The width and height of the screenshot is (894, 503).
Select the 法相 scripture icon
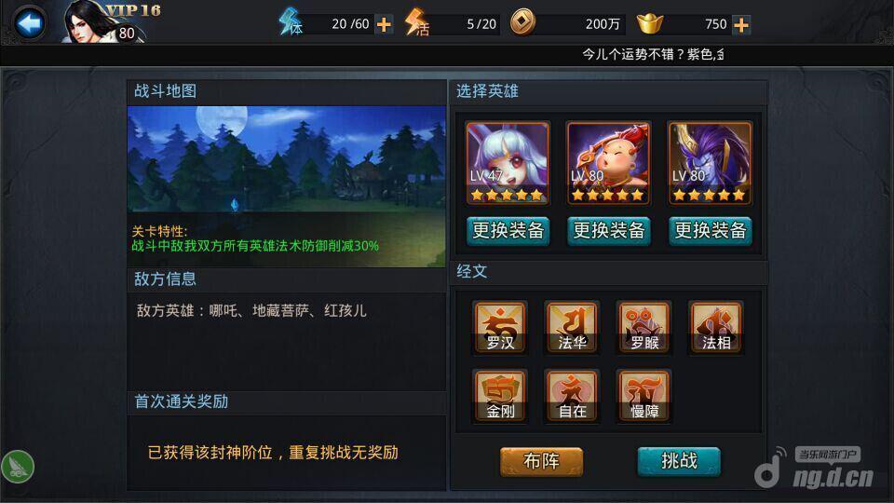click(x=715, y=327)
